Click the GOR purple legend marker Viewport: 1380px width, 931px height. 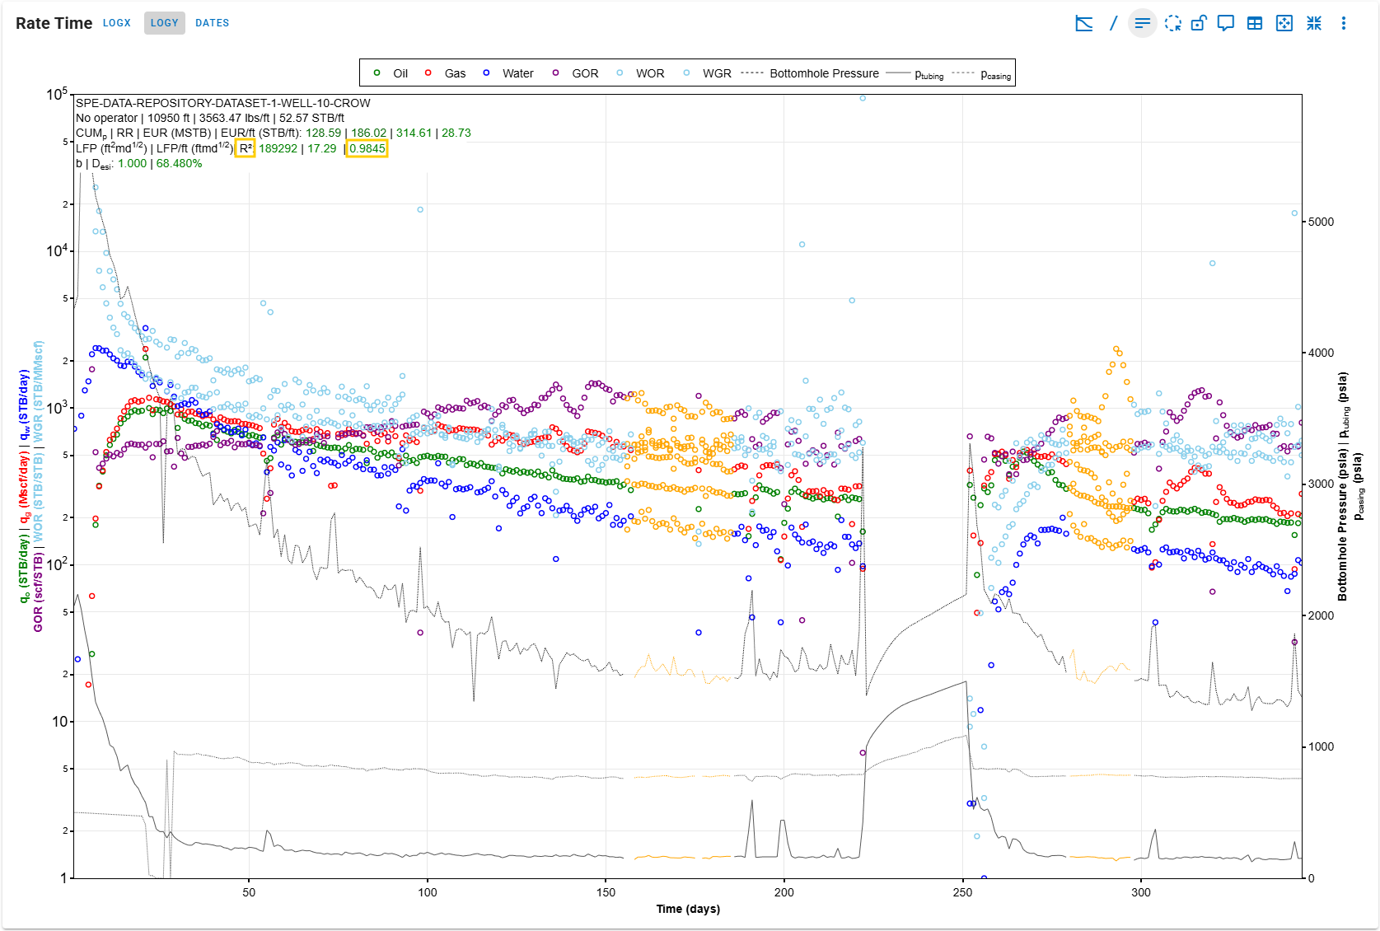[x=556, y=73]
